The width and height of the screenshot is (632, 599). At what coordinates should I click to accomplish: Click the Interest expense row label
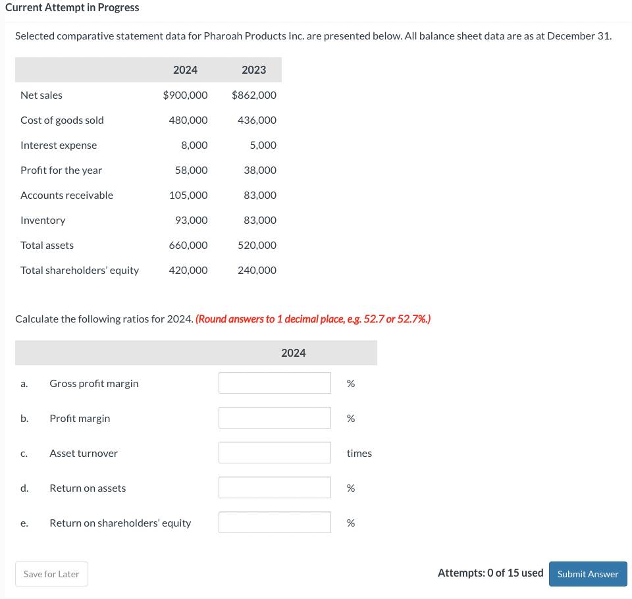59,145
